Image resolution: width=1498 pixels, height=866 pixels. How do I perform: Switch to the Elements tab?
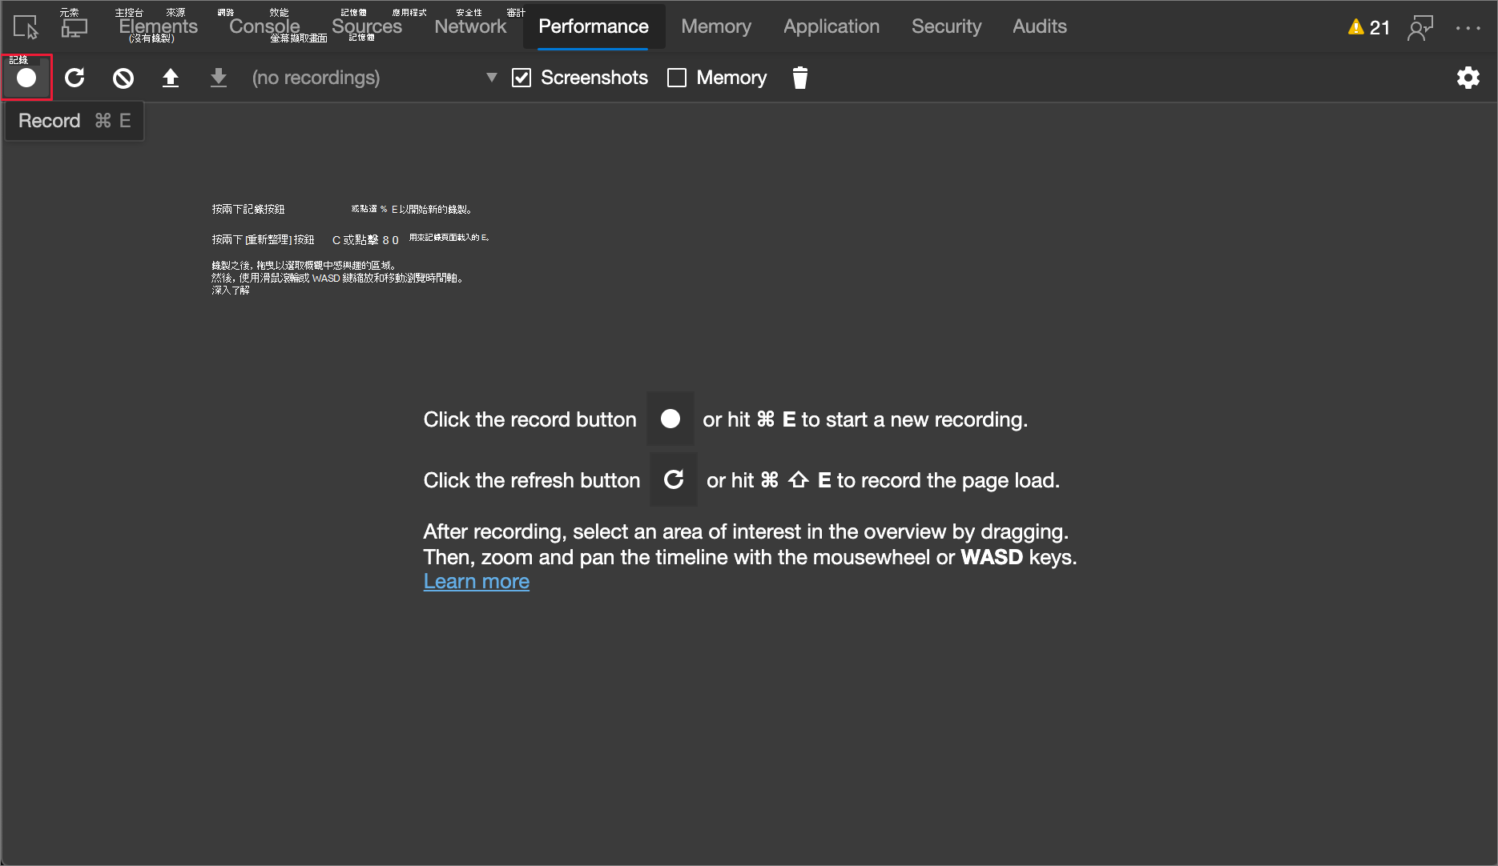(x=158, y=26)
